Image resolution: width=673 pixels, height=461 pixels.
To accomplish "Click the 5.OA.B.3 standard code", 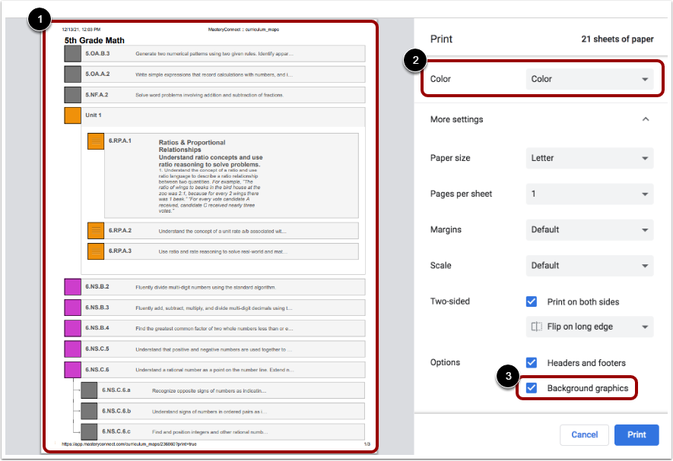I will click(97, 53).
